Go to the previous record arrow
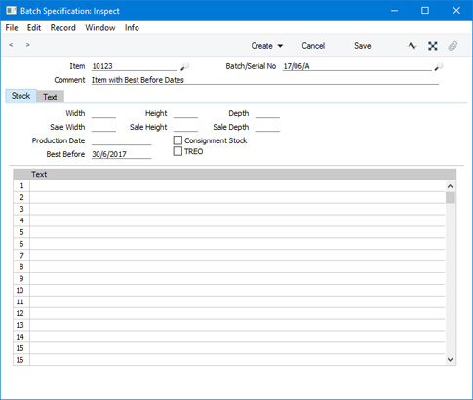 (11, 45)
